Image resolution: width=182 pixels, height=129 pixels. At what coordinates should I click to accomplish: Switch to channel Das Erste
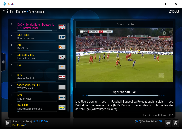[23, 35]
